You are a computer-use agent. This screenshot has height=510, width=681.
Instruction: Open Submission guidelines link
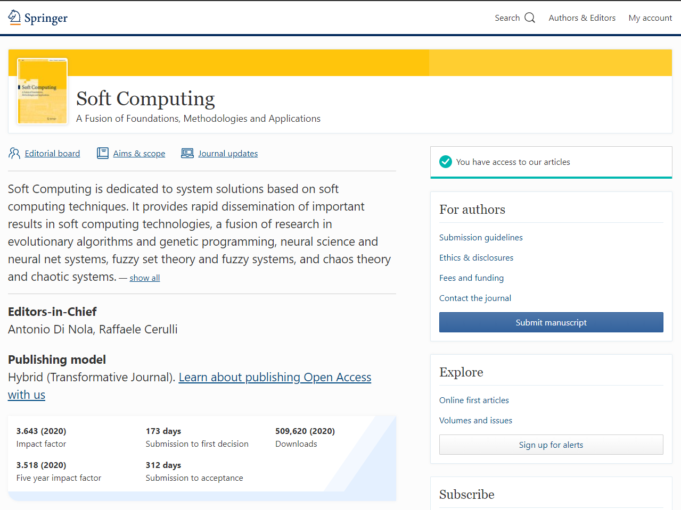[481, 238]
